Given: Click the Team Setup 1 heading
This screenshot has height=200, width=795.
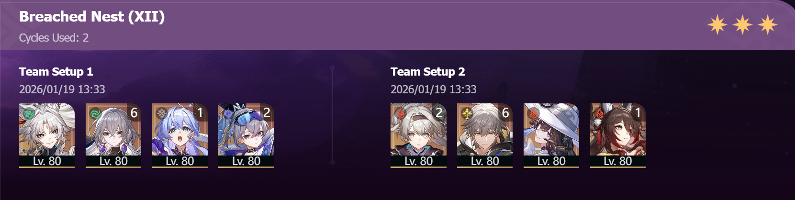Looking at the screenshot, I should [x=56, y=72].
